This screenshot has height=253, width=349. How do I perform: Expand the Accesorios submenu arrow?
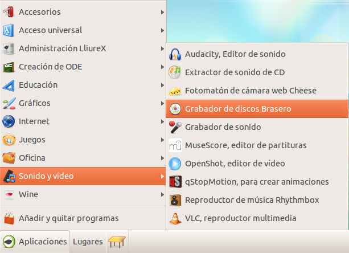[x=162, y=12]
